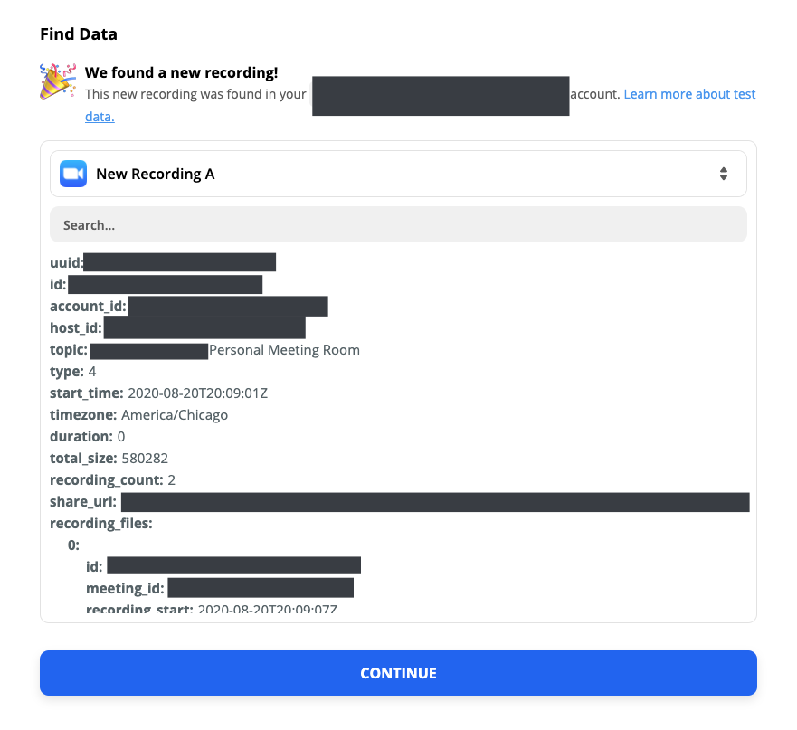Click the share_url field label
The image size is (797, 730).
pyautogui.click(x=83, y=502)
